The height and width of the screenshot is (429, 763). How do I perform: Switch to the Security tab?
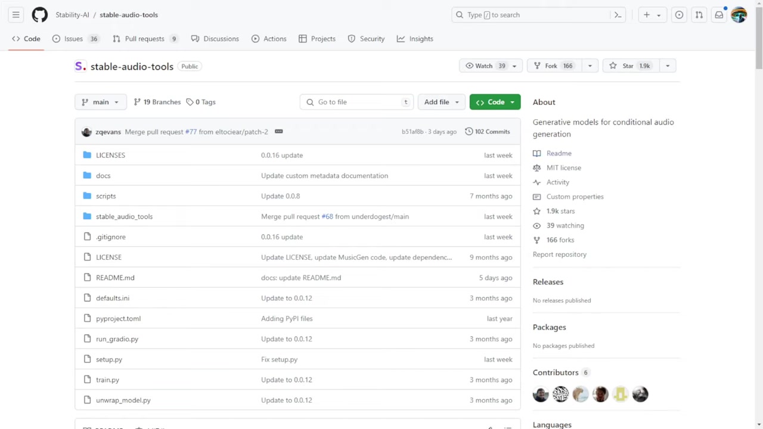(366, 39)
